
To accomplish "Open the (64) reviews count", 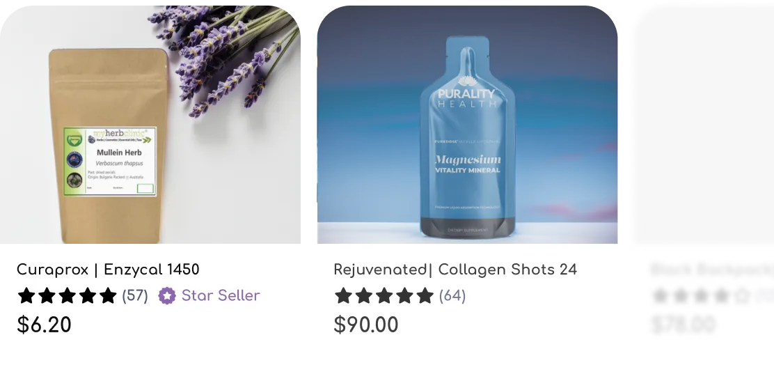I will click(x=452, y=295).
